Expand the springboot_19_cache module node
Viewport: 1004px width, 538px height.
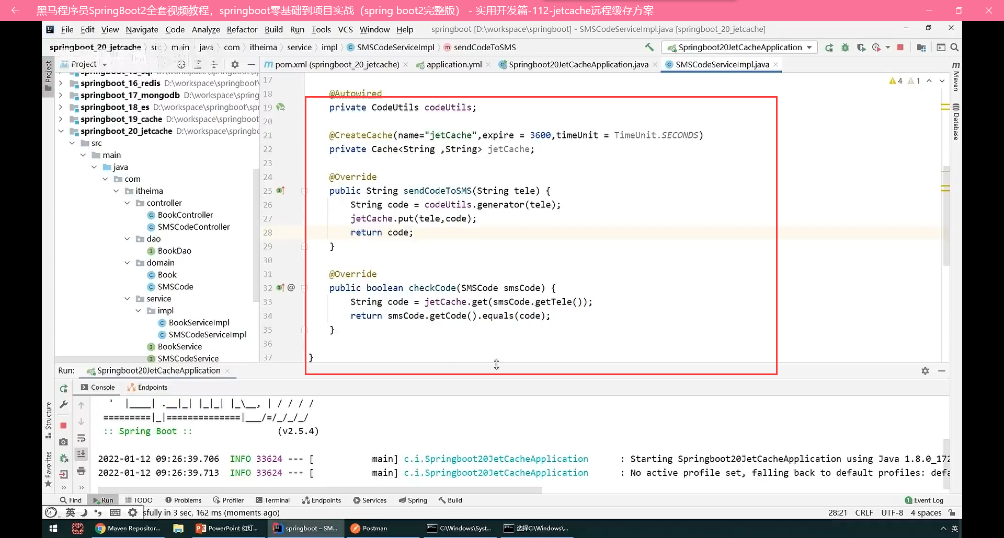click(61, 119)
